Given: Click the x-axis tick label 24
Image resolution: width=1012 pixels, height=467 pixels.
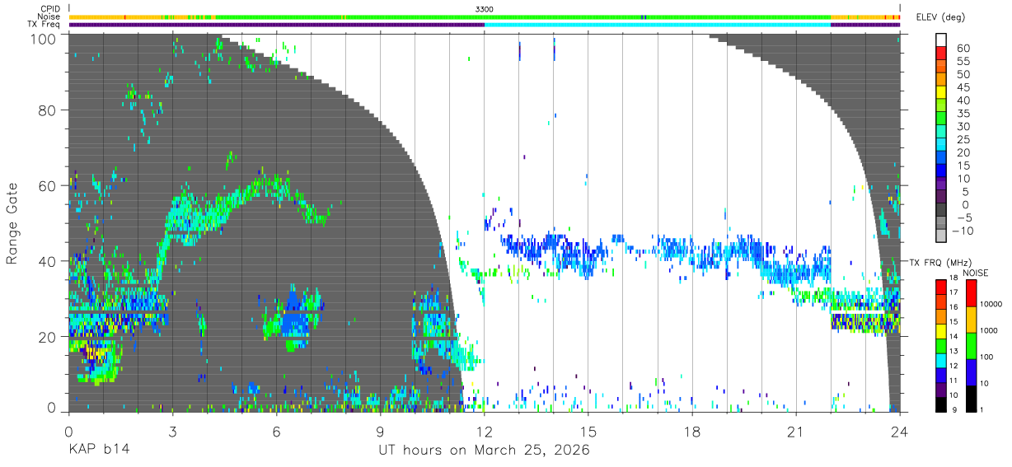Looking at the screenshot, I should [899, 432].
